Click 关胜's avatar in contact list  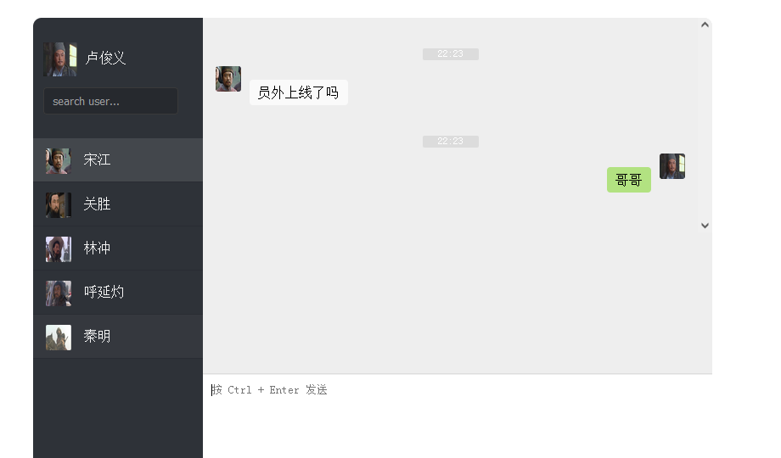59,205
